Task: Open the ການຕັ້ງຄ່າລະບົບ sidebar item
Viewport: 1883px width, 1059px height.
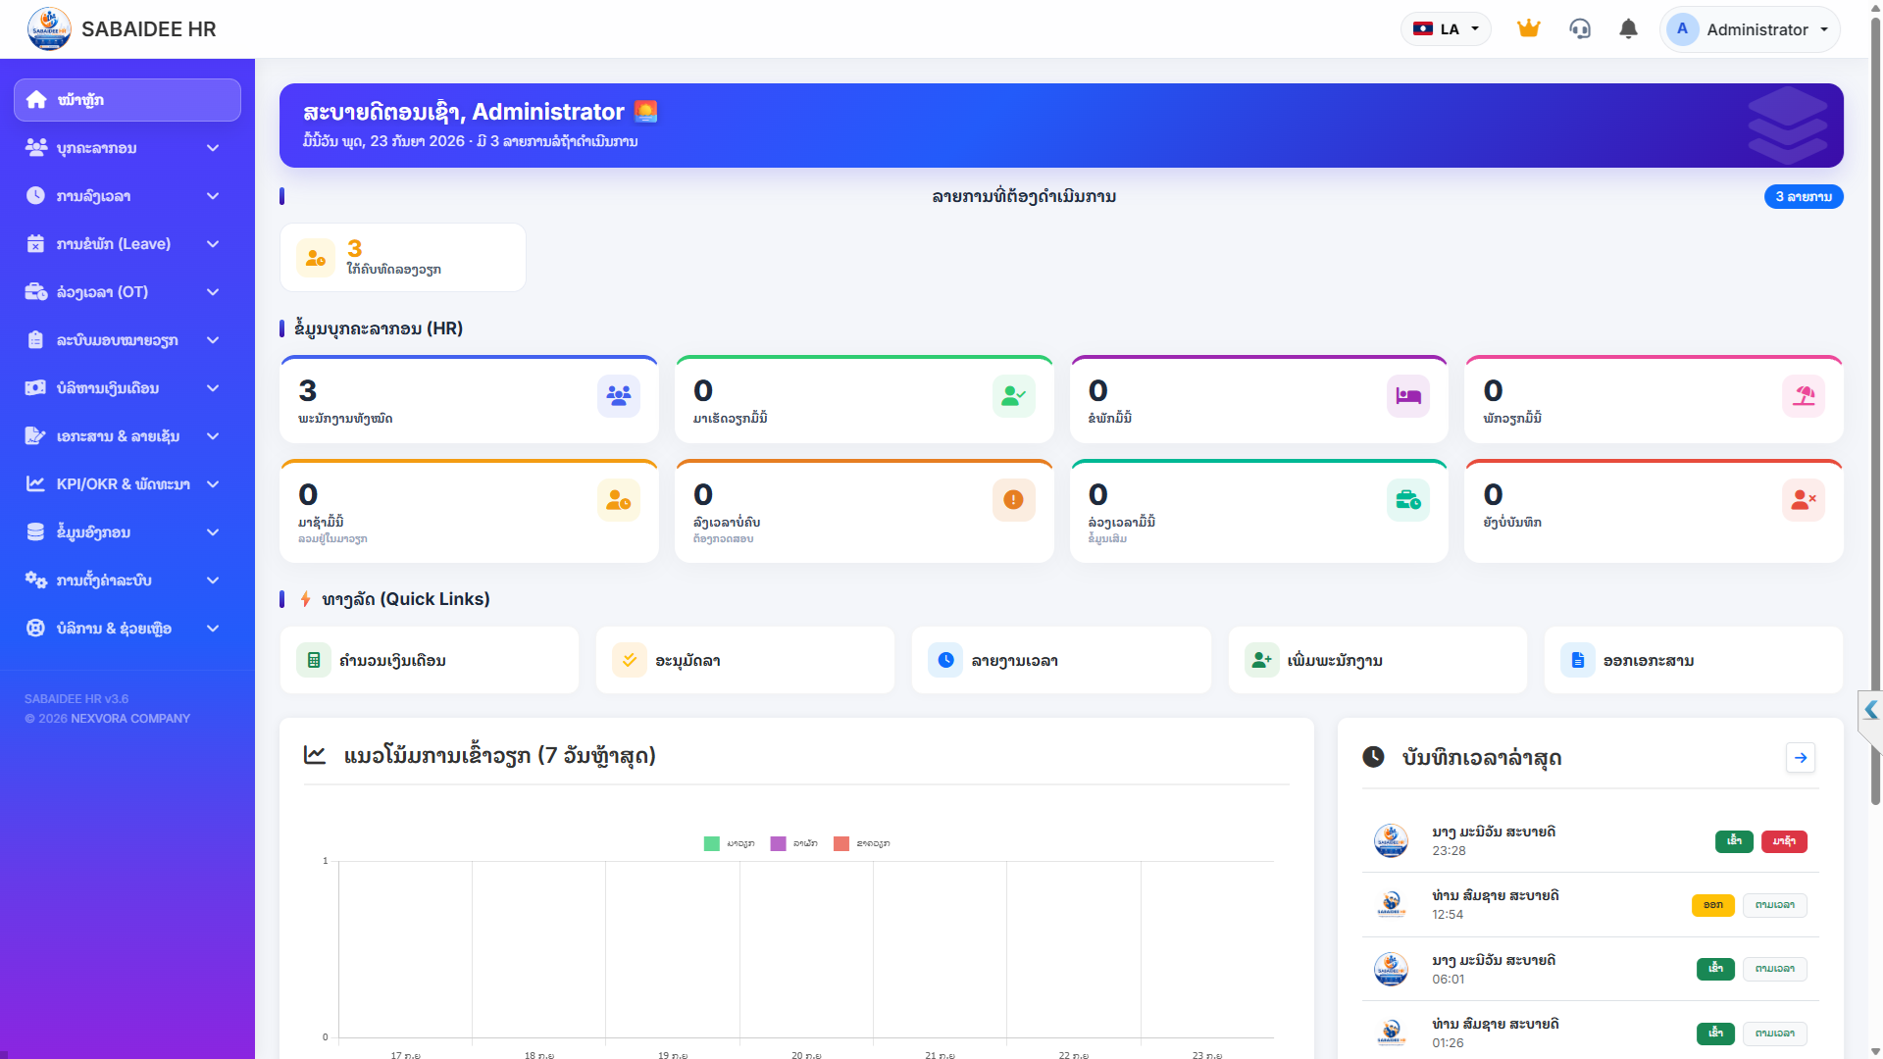Action: pyautogui.click(x=127, y=580)
